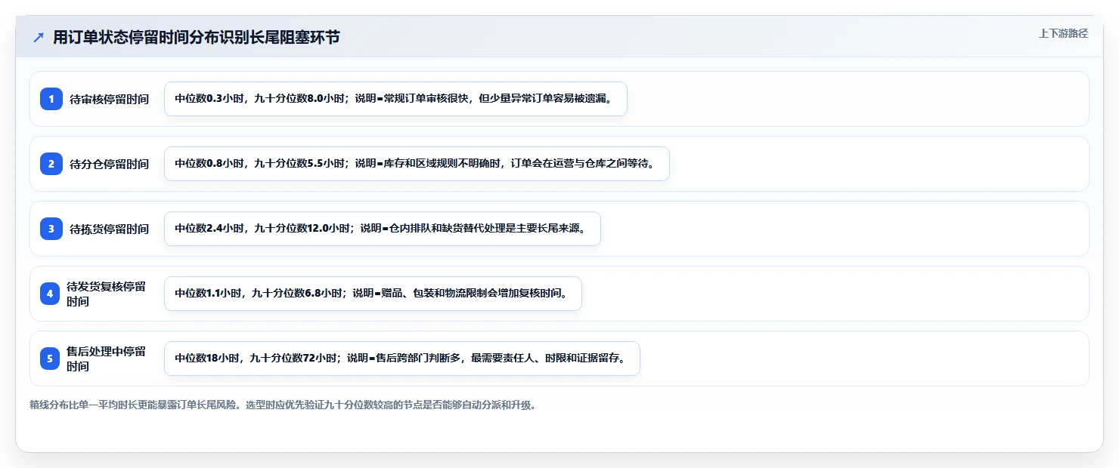Open the 中位数0.3小时 description box

395,99
